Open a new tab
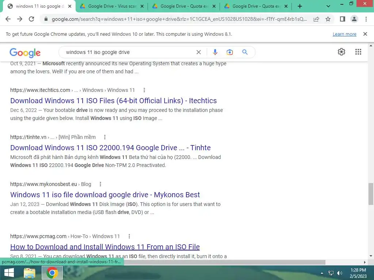 (x=300, y=6)
